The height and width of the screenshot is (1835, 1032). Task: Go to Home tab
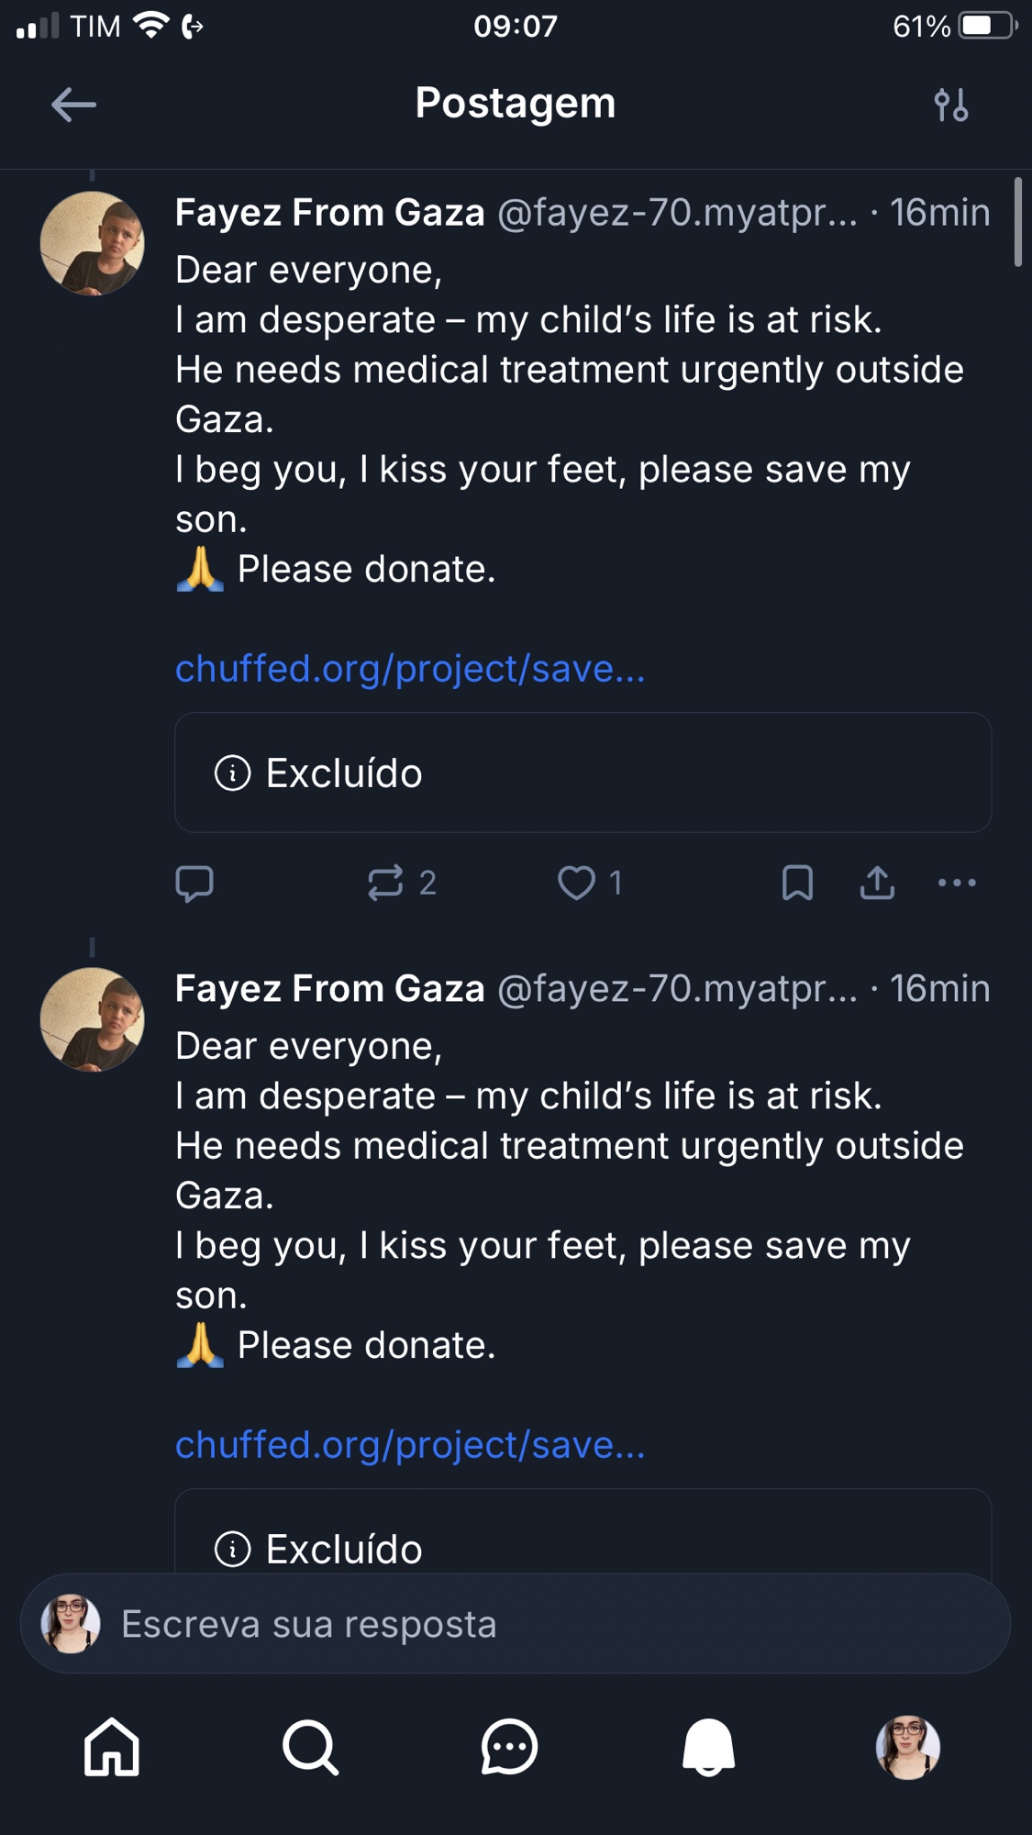point(112,1747)
